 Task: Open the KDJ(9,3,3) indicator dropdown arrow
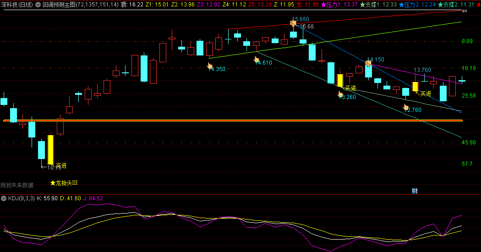pos(4,198)
